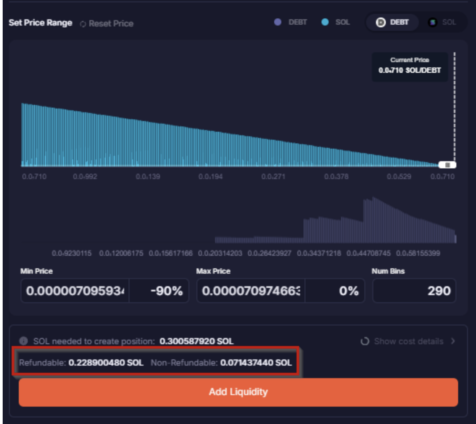Viewport: 476px width, 424px height.
Task: Click the Min Price label
Action: (37, 271)
